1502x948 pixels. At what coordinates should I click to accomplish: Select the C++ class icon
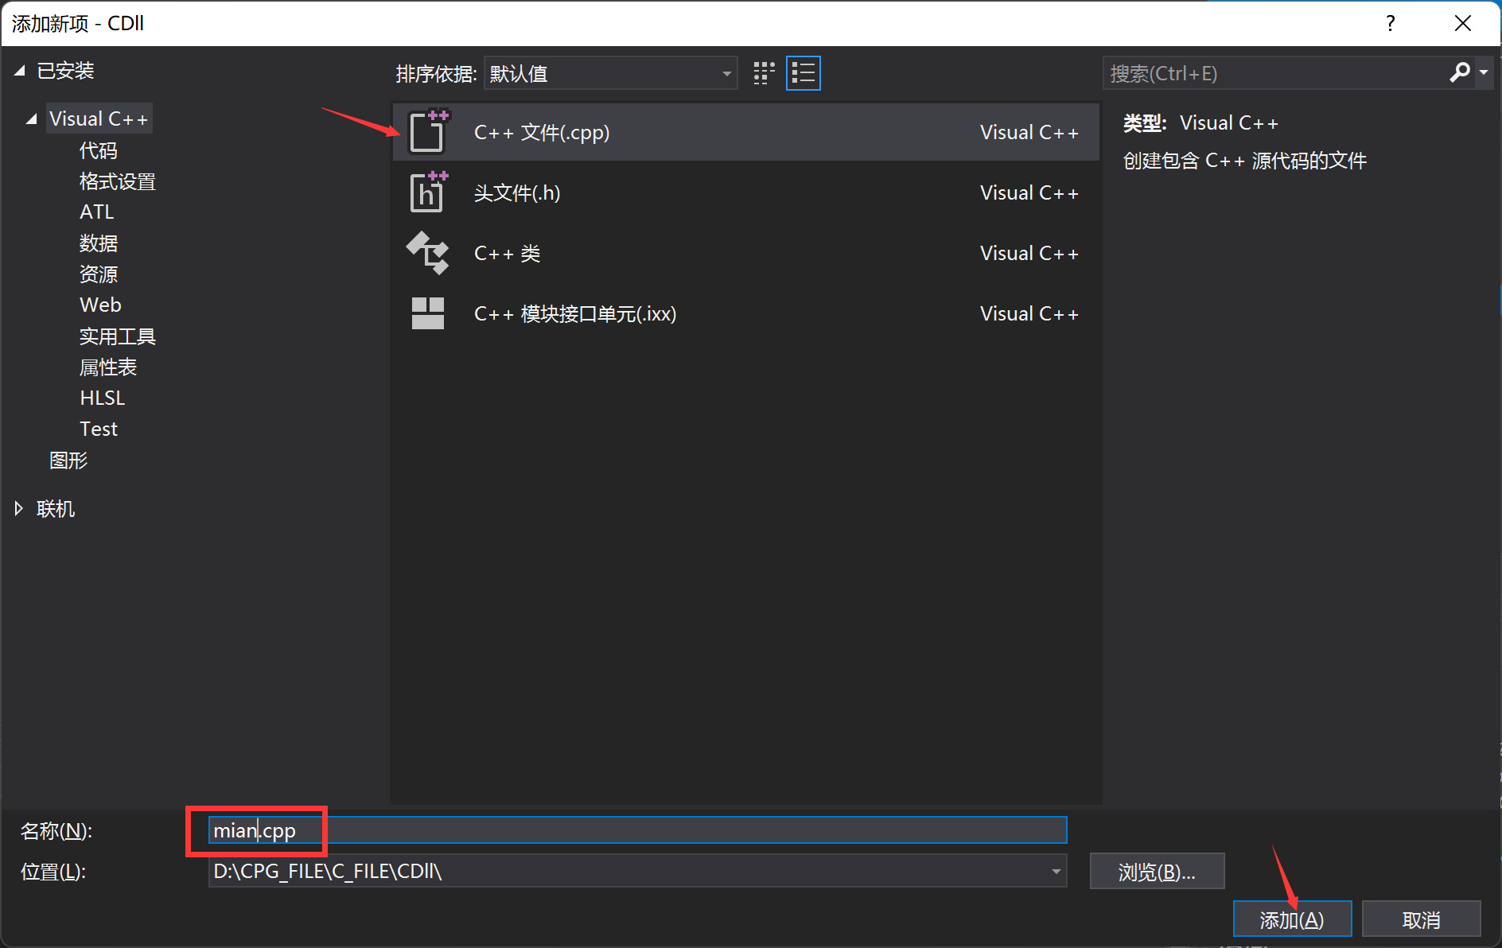(428, 253)
